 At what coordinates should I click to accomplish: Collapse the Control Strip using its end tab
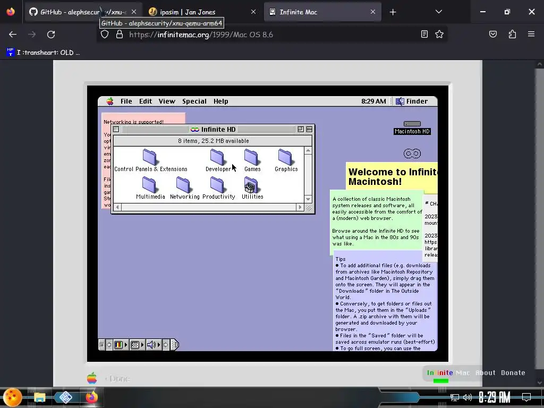(x=174, y=345)
